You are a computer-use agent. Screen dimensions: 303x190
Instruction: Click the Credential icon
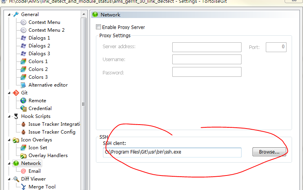pos(23,109)
